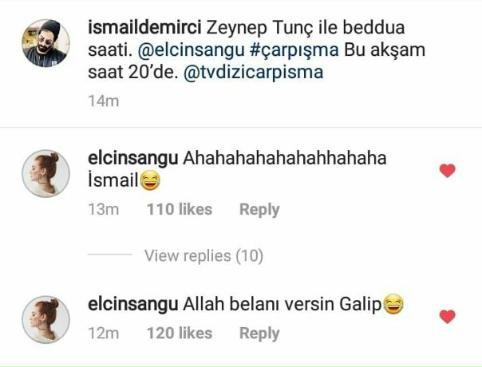Open the #çarpışma hashtag
This screenshot has width=482, height=367.
294,50
